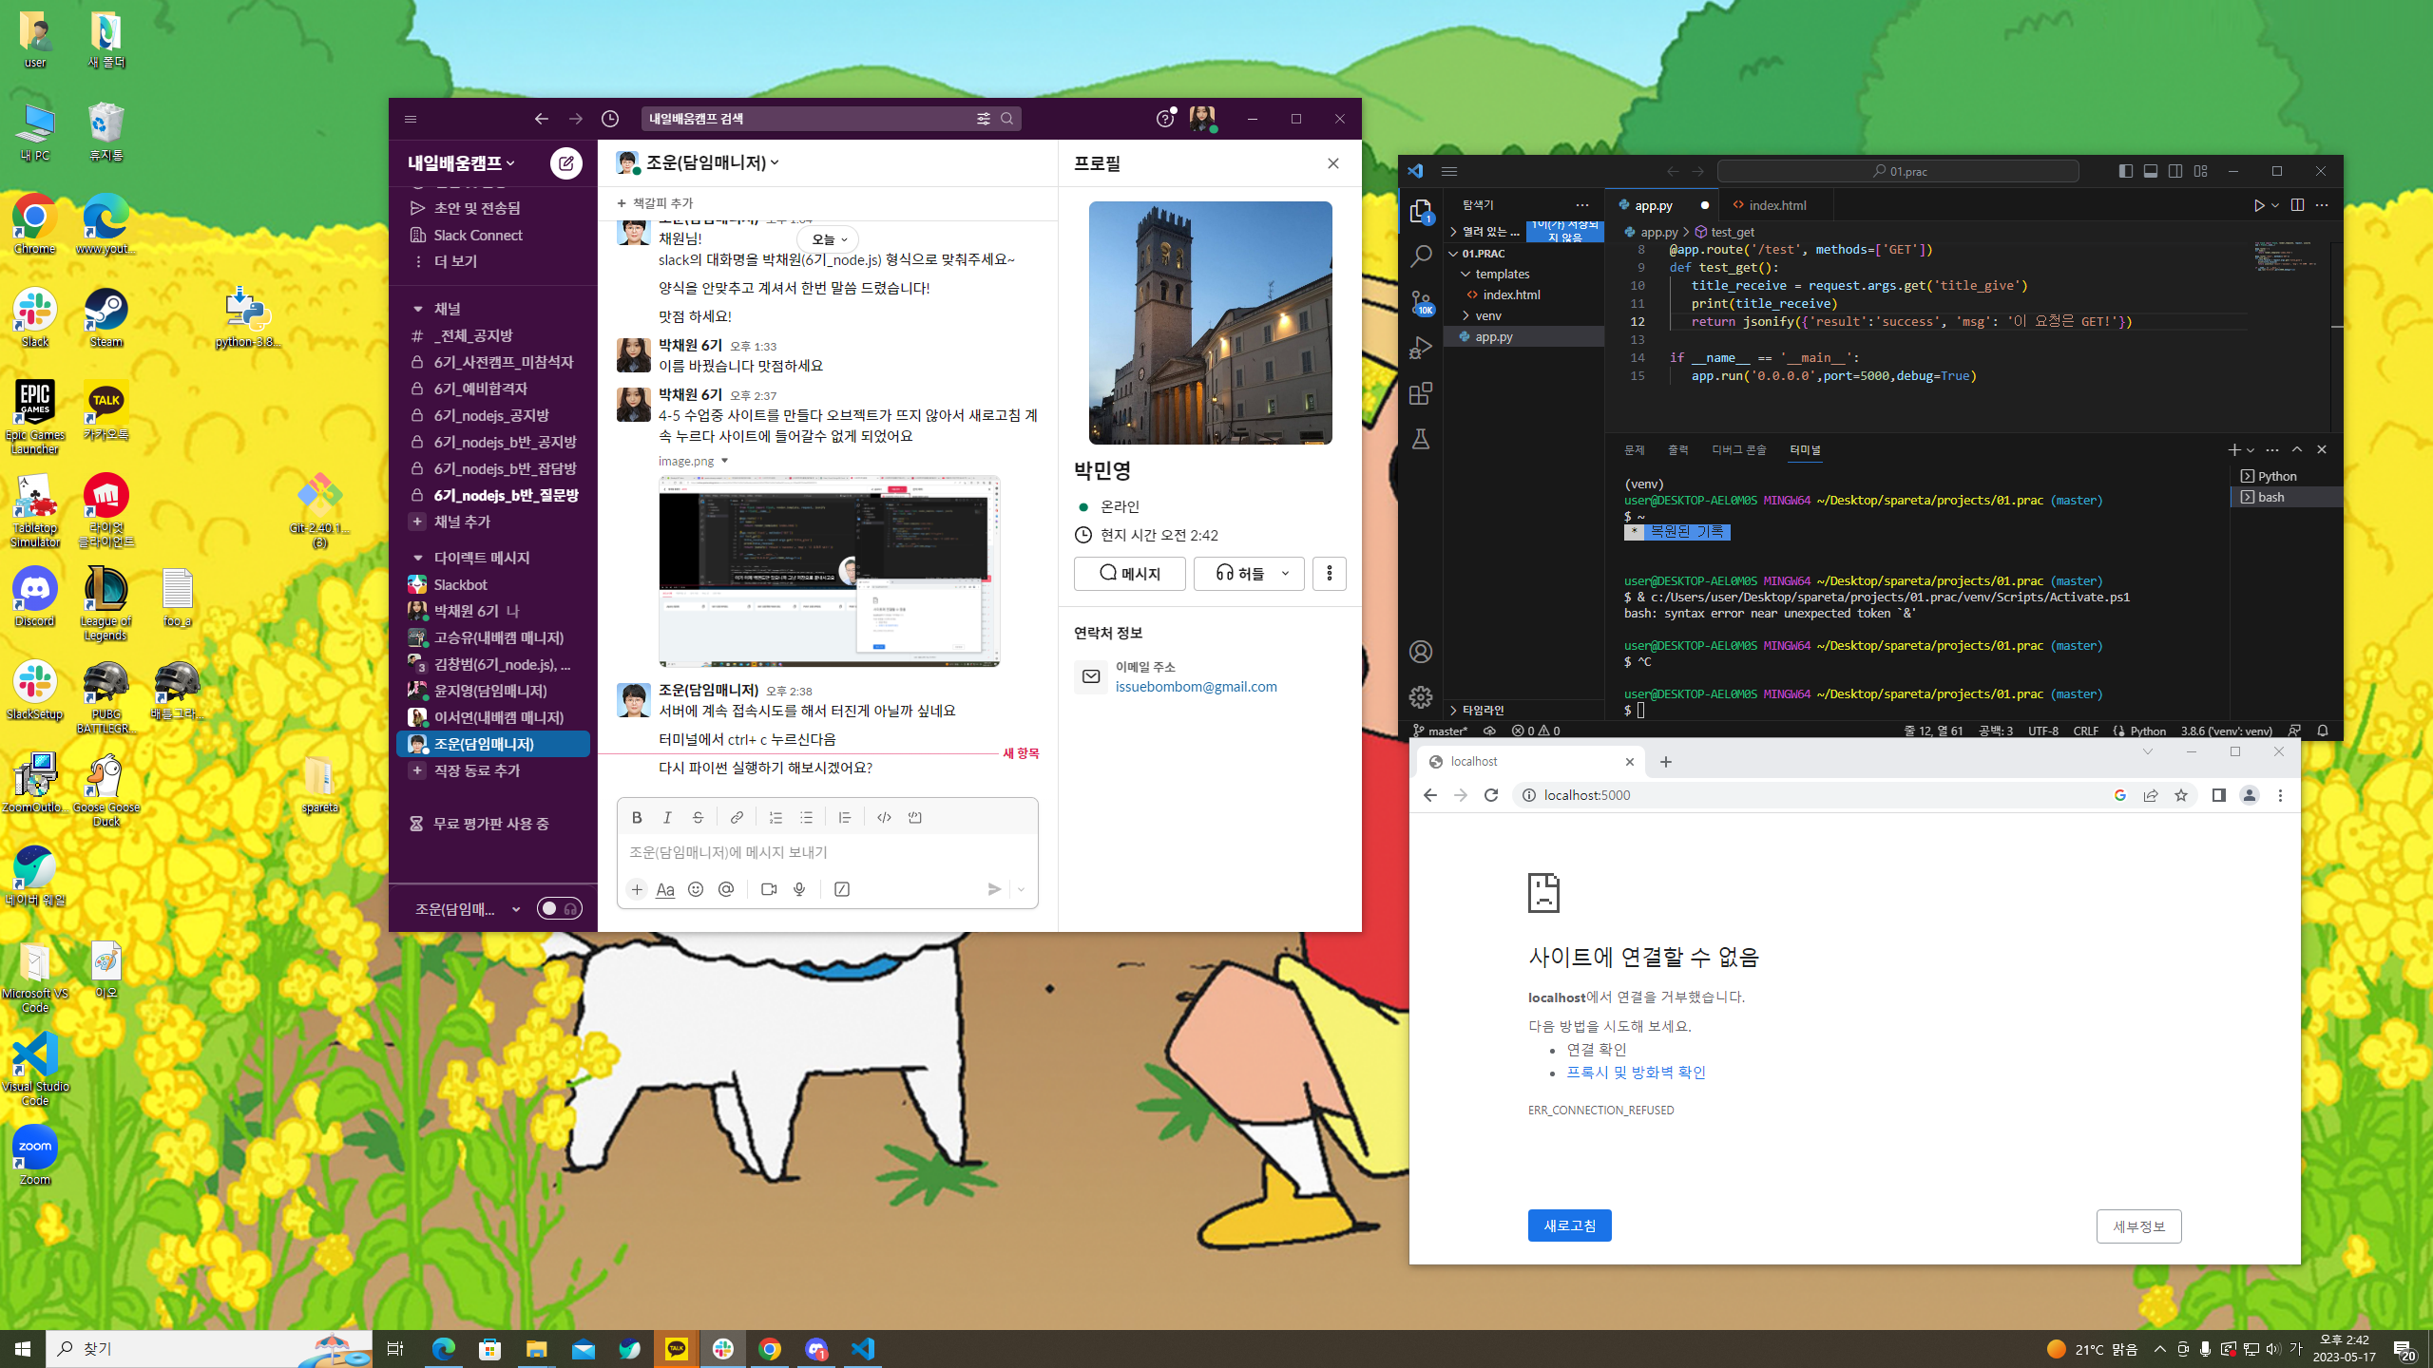Click the Slack compose new message icon
The image size is (2433, 1368).
point(565,163)
